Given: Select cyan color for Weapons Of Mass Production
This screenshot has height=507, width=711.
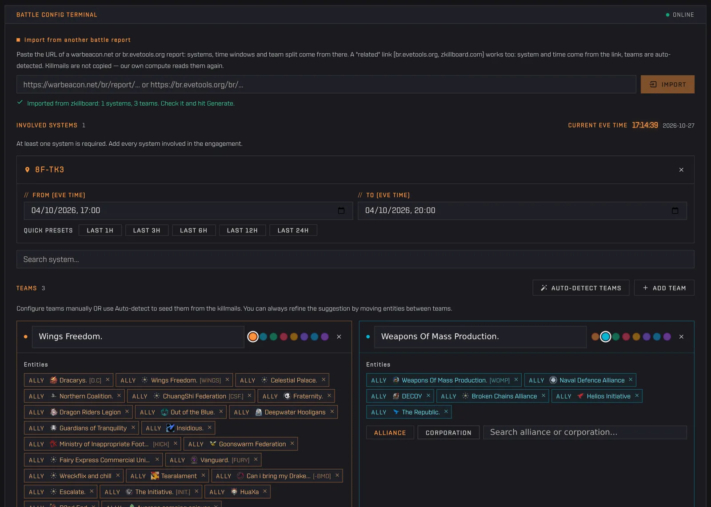Looking at the screenshot, I should coord(605,337).
